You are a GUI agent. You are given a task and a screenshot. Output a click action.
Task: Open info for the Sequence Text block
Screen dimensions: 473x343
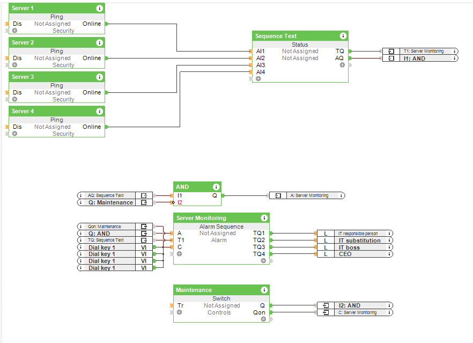click(343, 36)
